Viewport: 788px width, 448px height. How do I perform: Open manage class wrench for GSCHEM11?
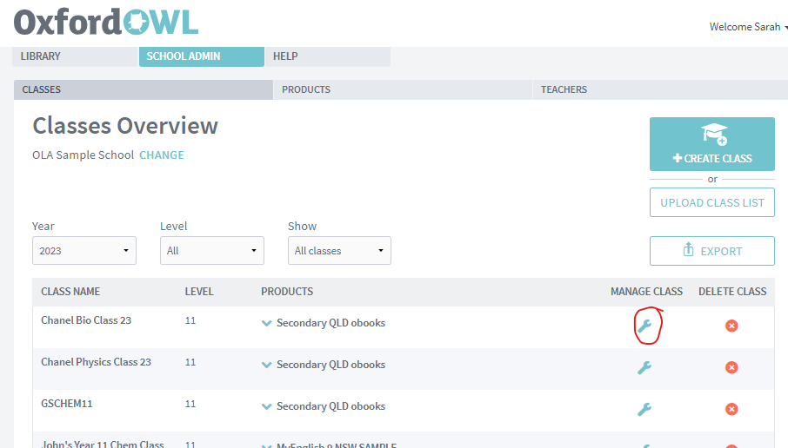pos(644,410)
